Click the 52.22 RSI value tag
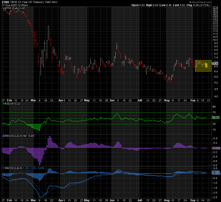The height and width of the screenshot is (202, 221). click(x=216, y=117)
